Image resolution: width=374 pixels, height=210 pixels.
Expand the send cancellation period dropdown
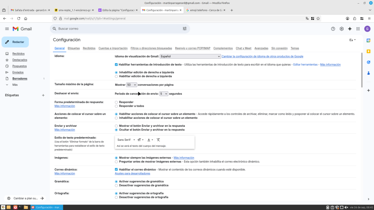[x=164, y=94]
